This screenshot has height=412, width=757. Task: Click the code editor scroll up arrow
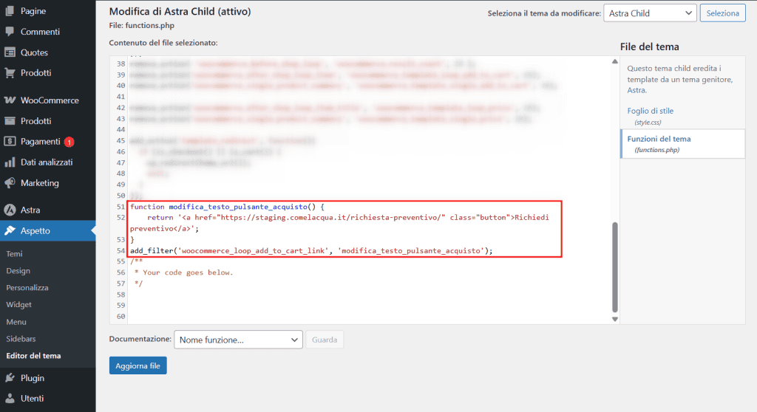click(x=614, y=61)
